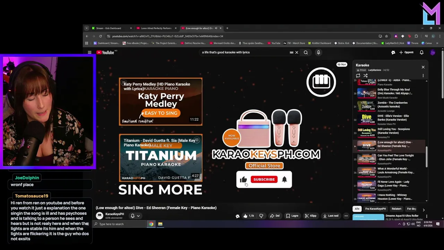Open Karaoke playlist three-dot menu
The width and height of the screenshot is (444, 250).
[x=423, y=75]
